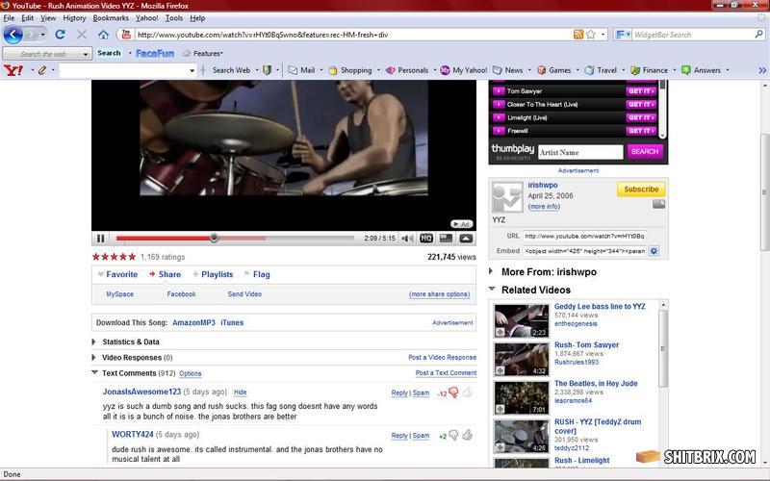The height and width of the screenshot is (481, 770).
Task: Click the Related Videos list scrollbar
Action: [x=663, y=349]
